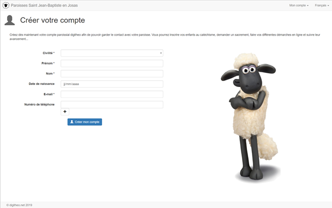Viewport: 332px width, 208px height.
Task: Click the Date de naissance field
Action: 112,84
